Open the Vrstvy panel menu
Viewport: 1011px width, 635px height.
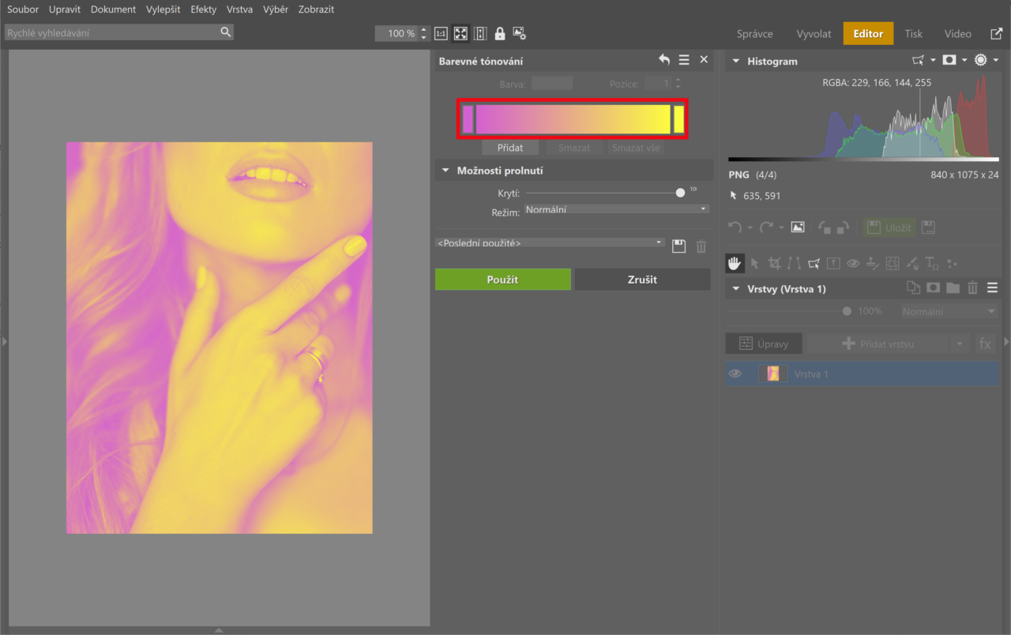click(x=993, y=288)
